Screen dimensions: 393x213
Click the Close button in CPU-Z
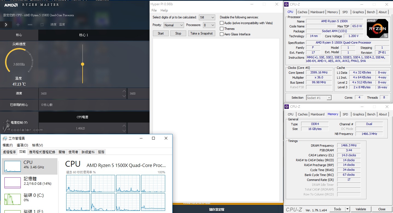click(x=382, y=209)
